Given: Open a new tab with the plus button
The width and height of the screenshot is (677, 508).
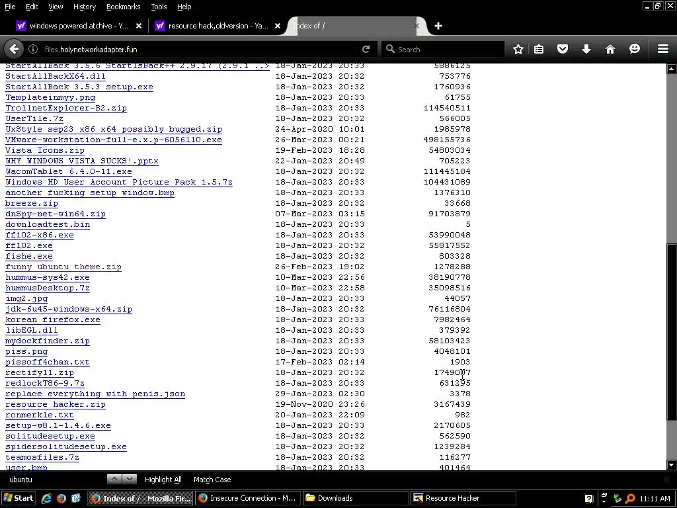Looking at the screenshot, I should [x=438, y=26].
